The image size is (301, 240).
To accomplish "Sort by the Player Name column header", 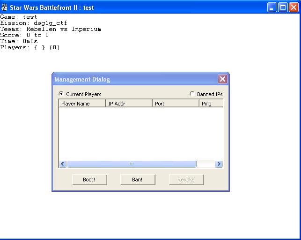I will click(x=82, y=104).
